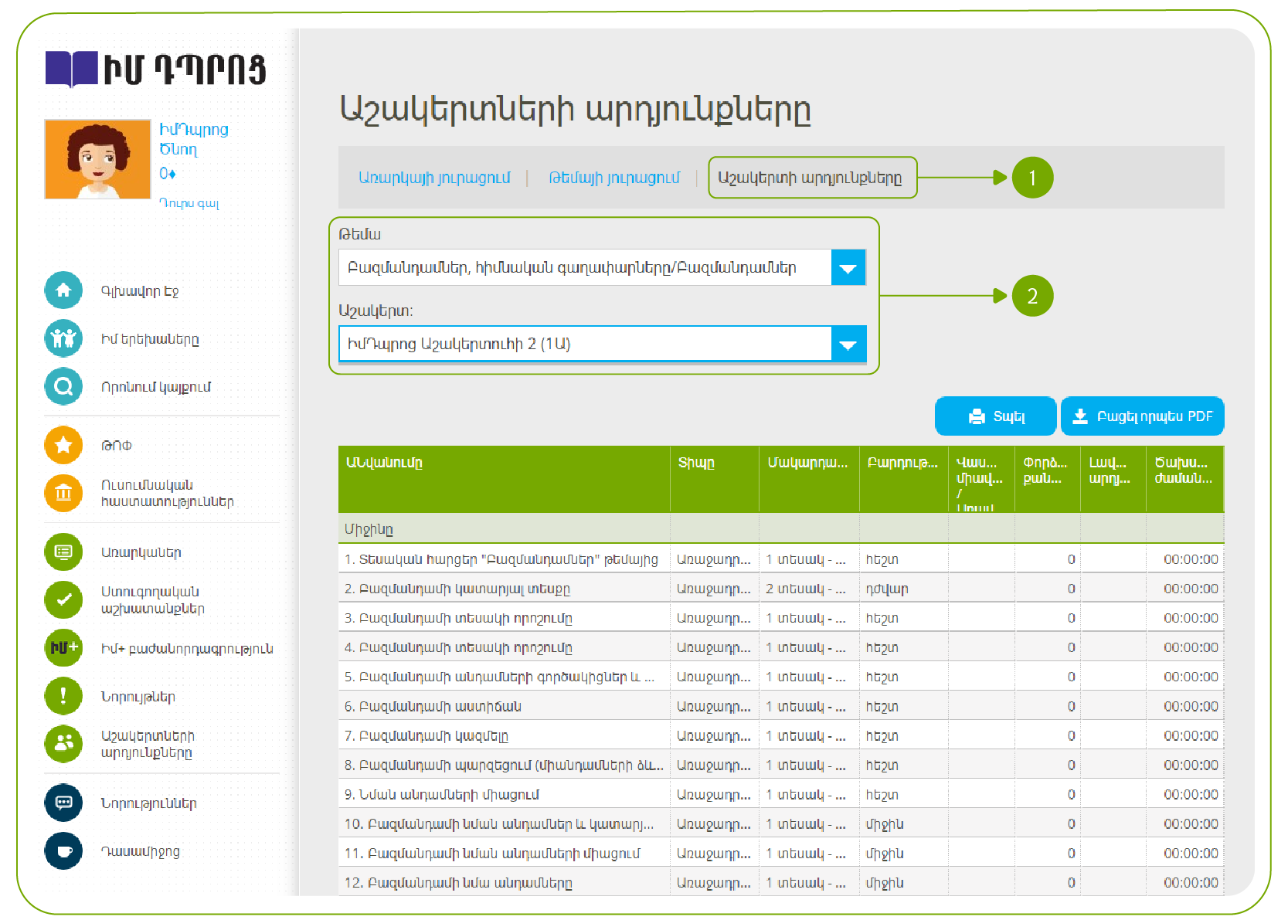Image resolution: width=1288 pixels, height=920 pixels.
Task: Select the star ԹՈՓ icon
Action: (63, 445)
